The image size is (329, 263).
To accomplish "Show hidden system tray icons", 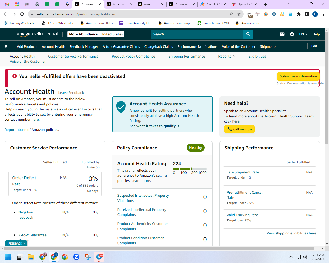I will point(291,257).
